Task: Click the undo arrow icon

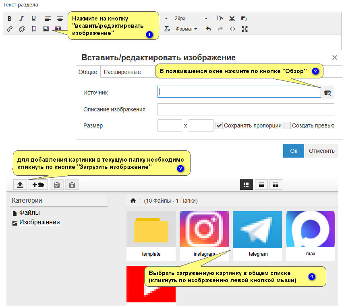Action: 208,29
